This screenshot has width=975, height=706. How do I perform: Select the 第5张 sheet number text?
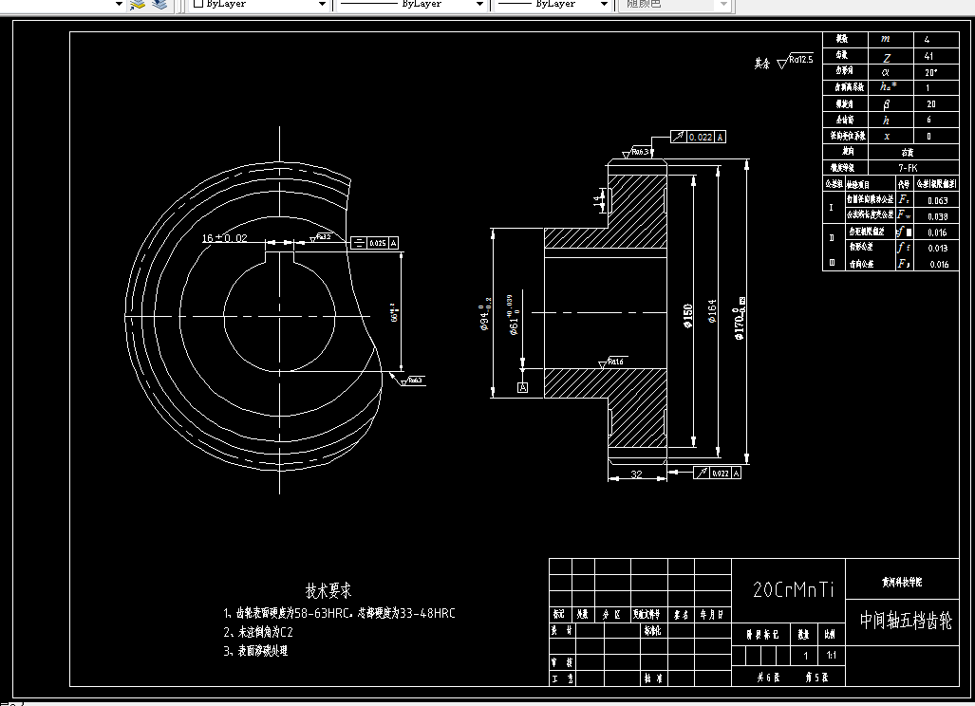click(816, 678)
